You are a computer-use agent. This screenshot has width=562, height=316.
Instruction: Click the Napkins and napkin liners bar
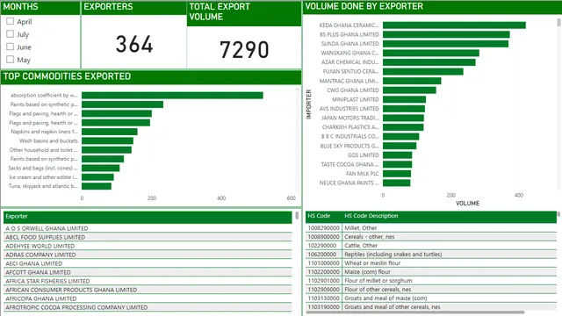pos(109,132)
